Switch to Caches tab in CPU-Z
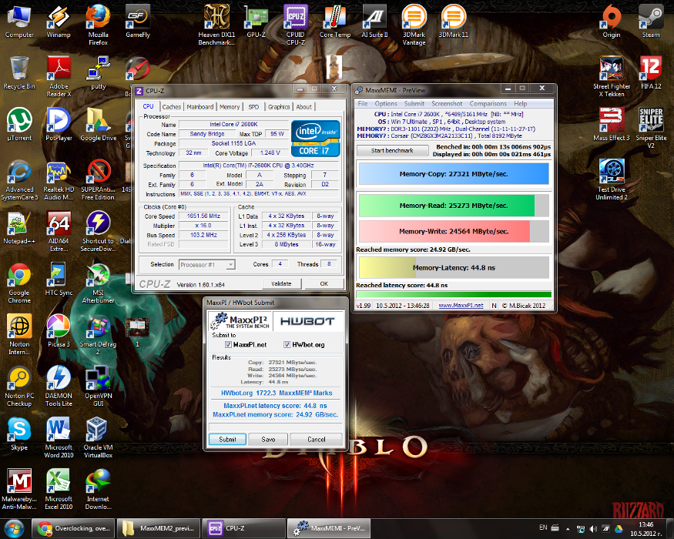Screen dimensions: 674x539 172,106
